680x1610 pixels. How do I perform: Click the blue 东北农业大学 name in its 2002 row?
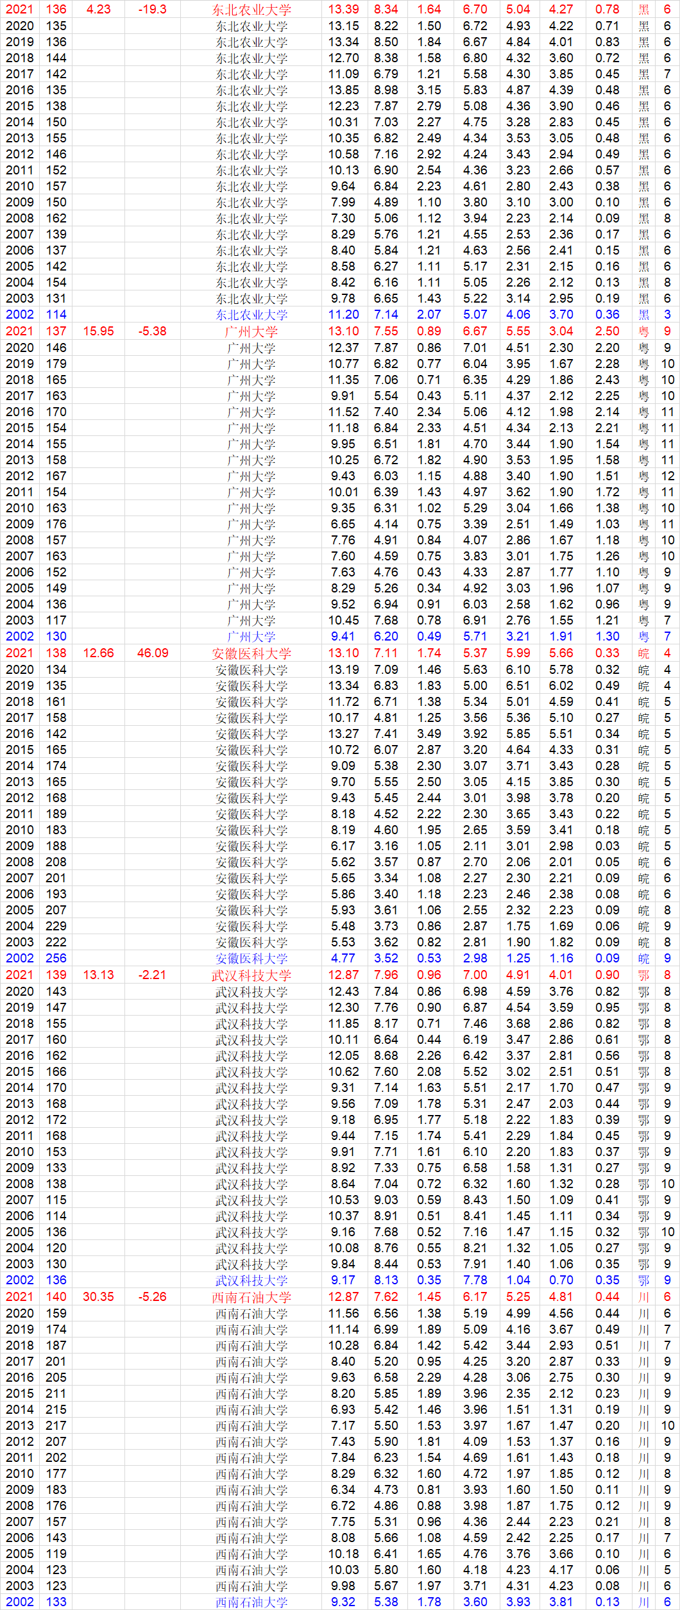coord(251,315)
